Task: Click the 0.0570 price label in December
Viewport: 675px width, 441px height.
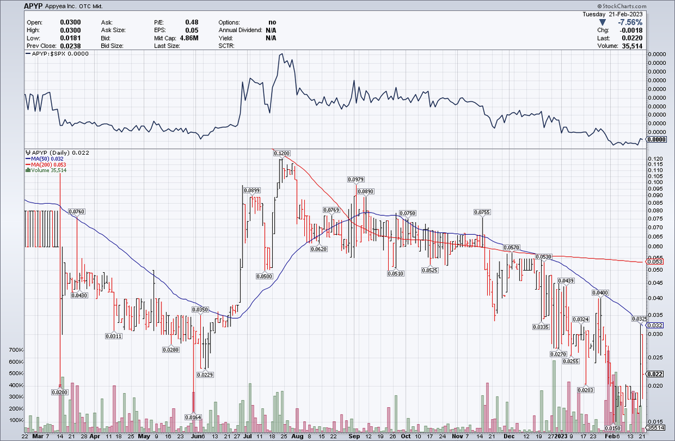Action: tap(511, 247)
